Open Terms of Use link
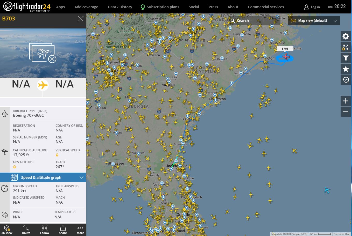The height and width of the screenshot is (236, 352). 342,234
